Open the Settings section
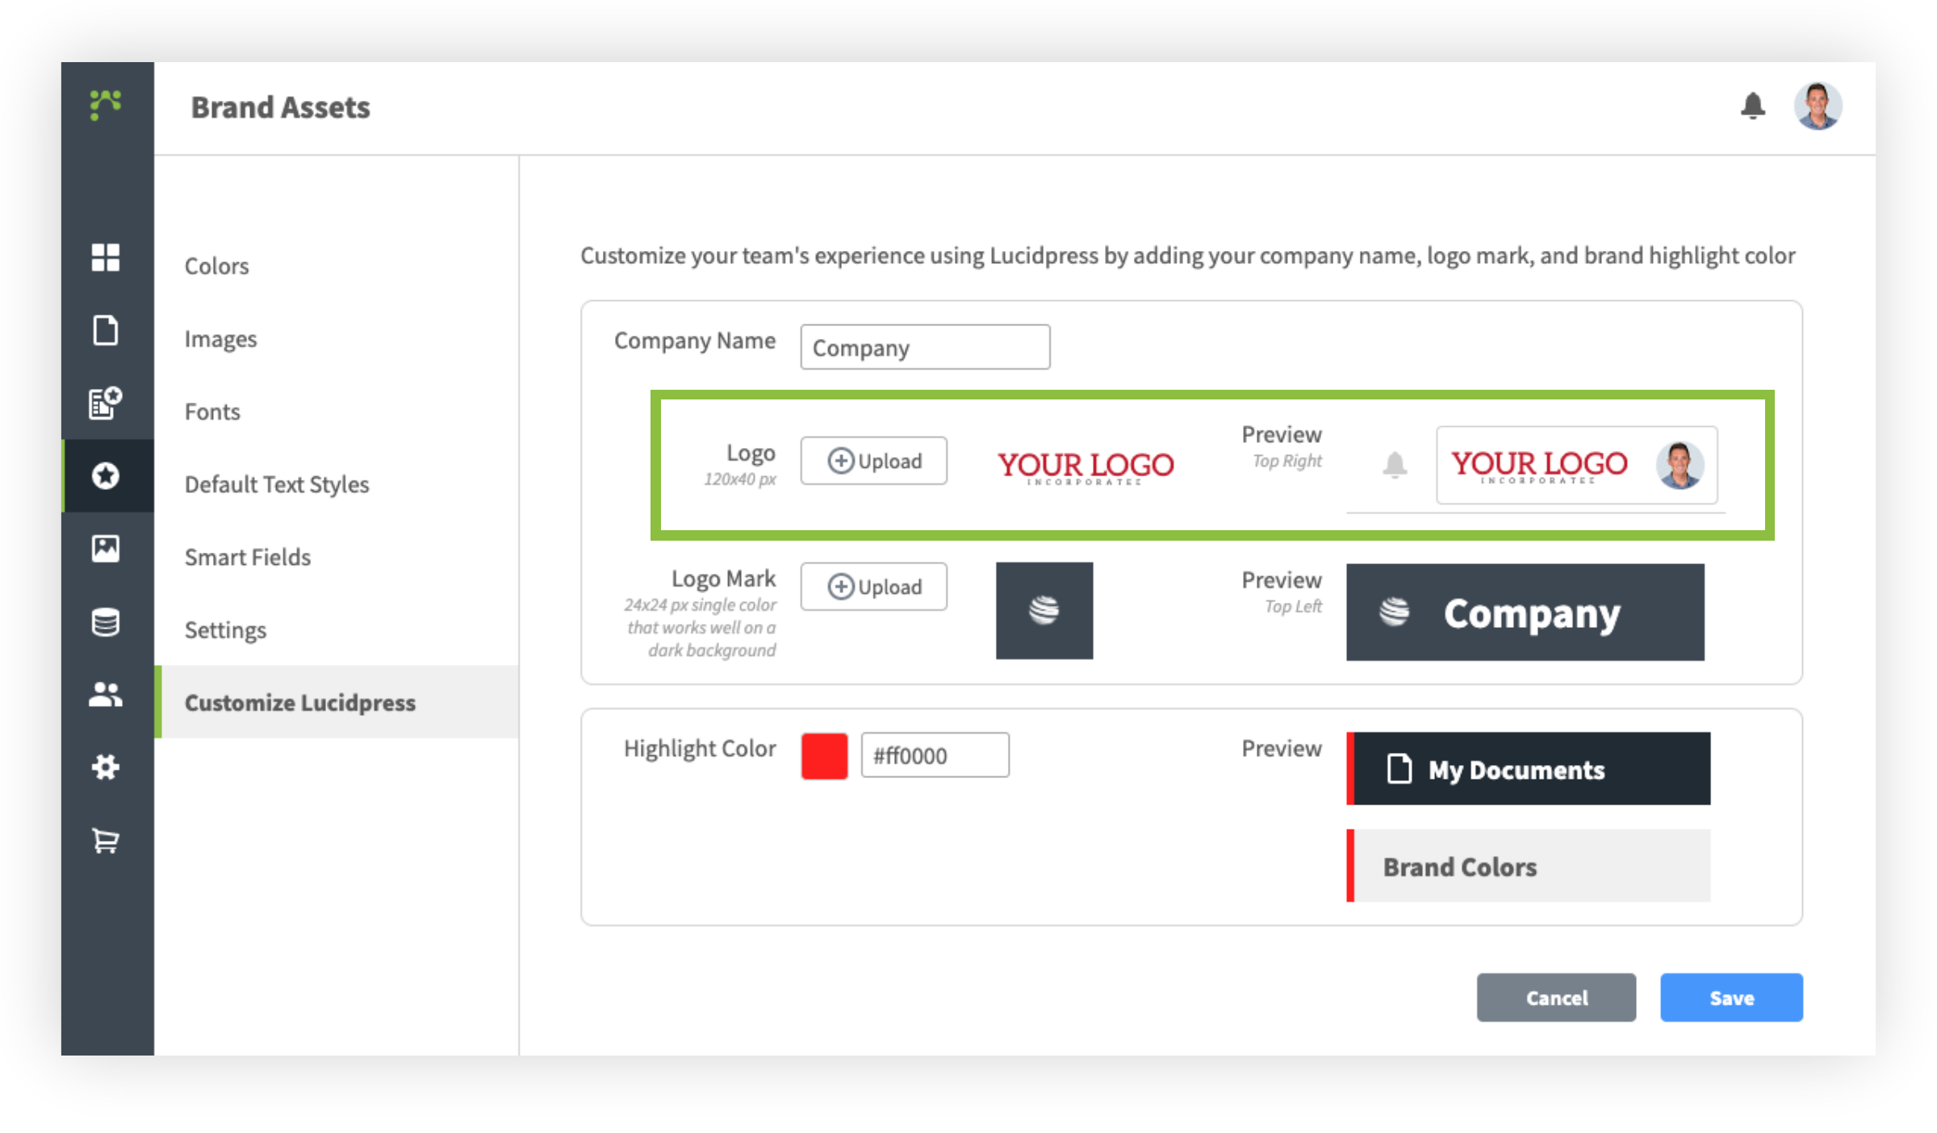This screenshot has width=1937, height=1133. (225, 629)
